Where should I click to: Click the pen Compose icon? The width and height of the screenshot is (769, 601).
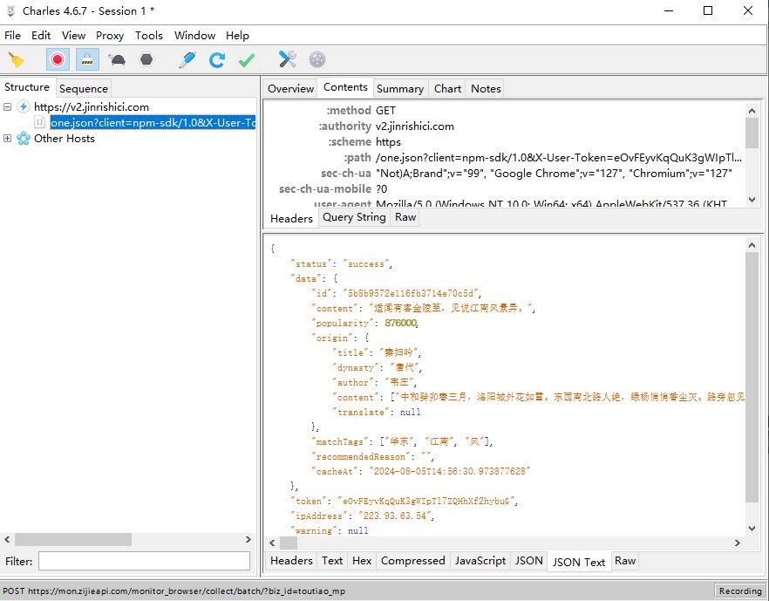coord(187,59)
